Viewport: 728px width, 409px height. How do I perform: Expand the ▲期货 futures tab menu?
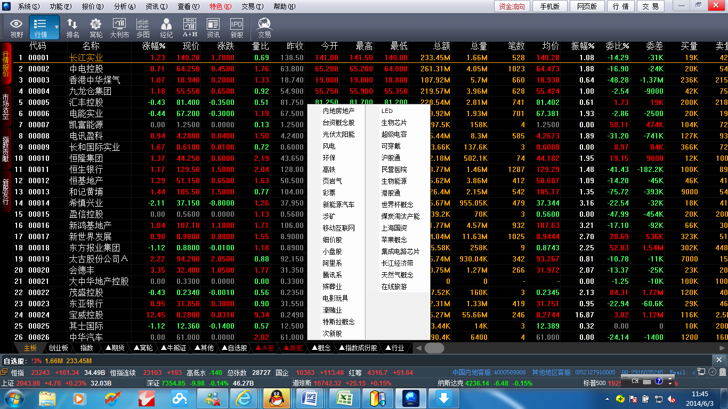coord(115,348)
